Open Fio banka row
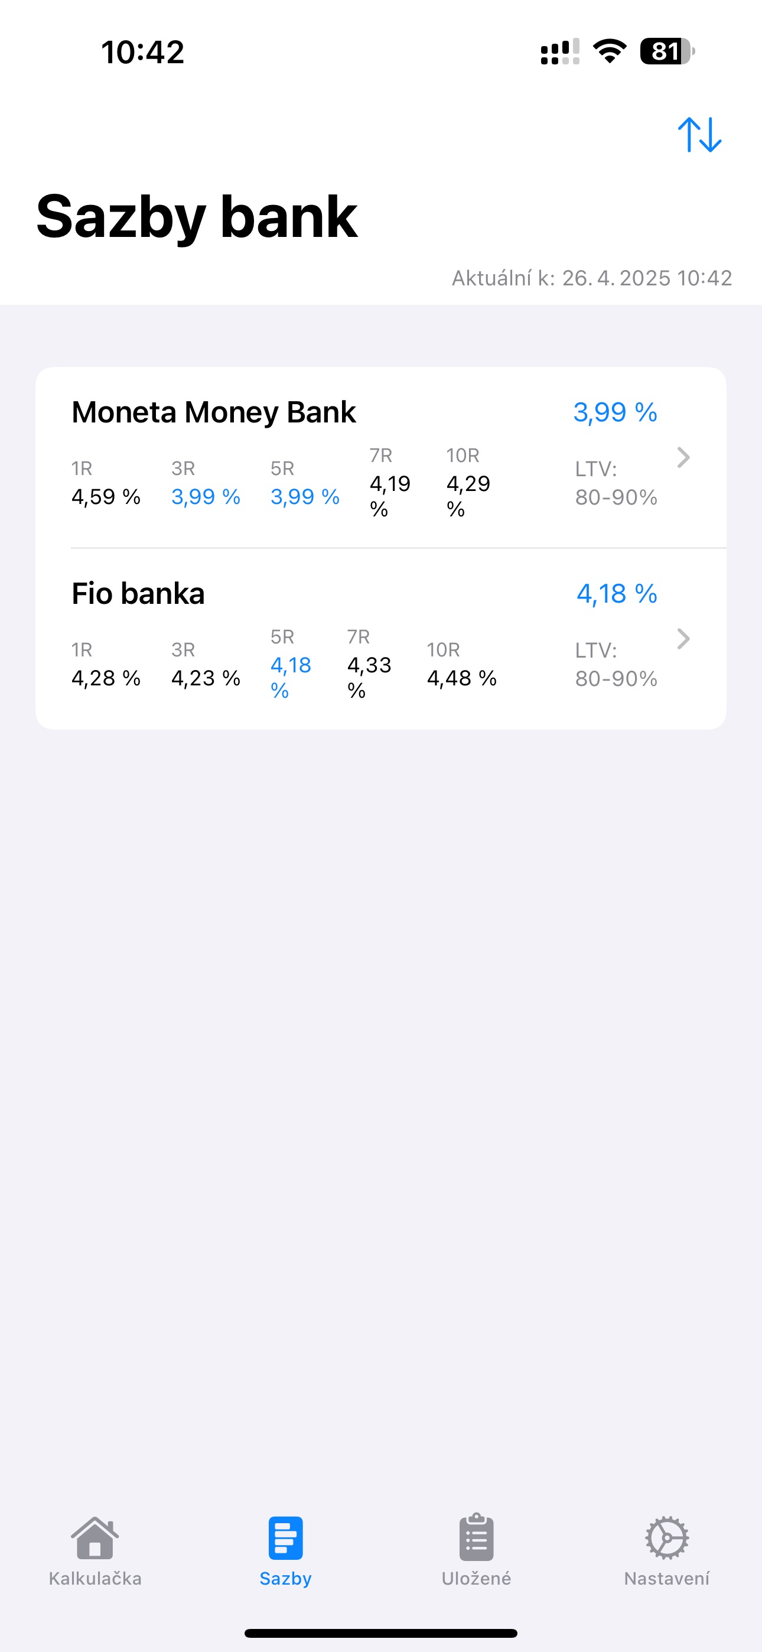 point(138,594)
